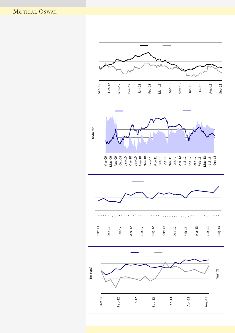Image resolution: width=235 pixels, height=333 pixels.
Task: Click the light purple area legend swatch
Action: coord(119,111)
